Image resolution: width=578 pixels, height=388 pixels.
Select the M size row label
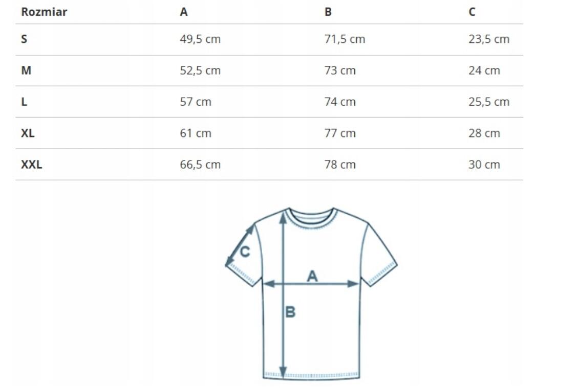coord(26,71)
